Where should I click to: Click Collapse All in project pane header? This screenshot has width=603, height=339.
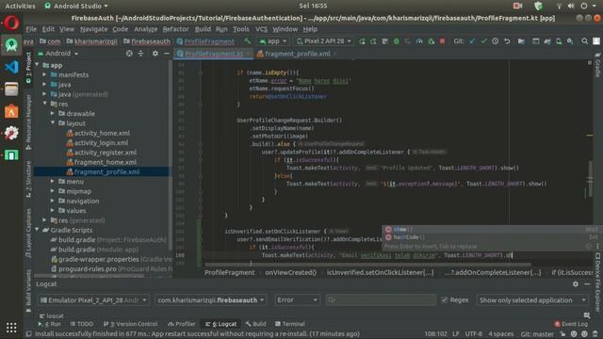point(140,54)
